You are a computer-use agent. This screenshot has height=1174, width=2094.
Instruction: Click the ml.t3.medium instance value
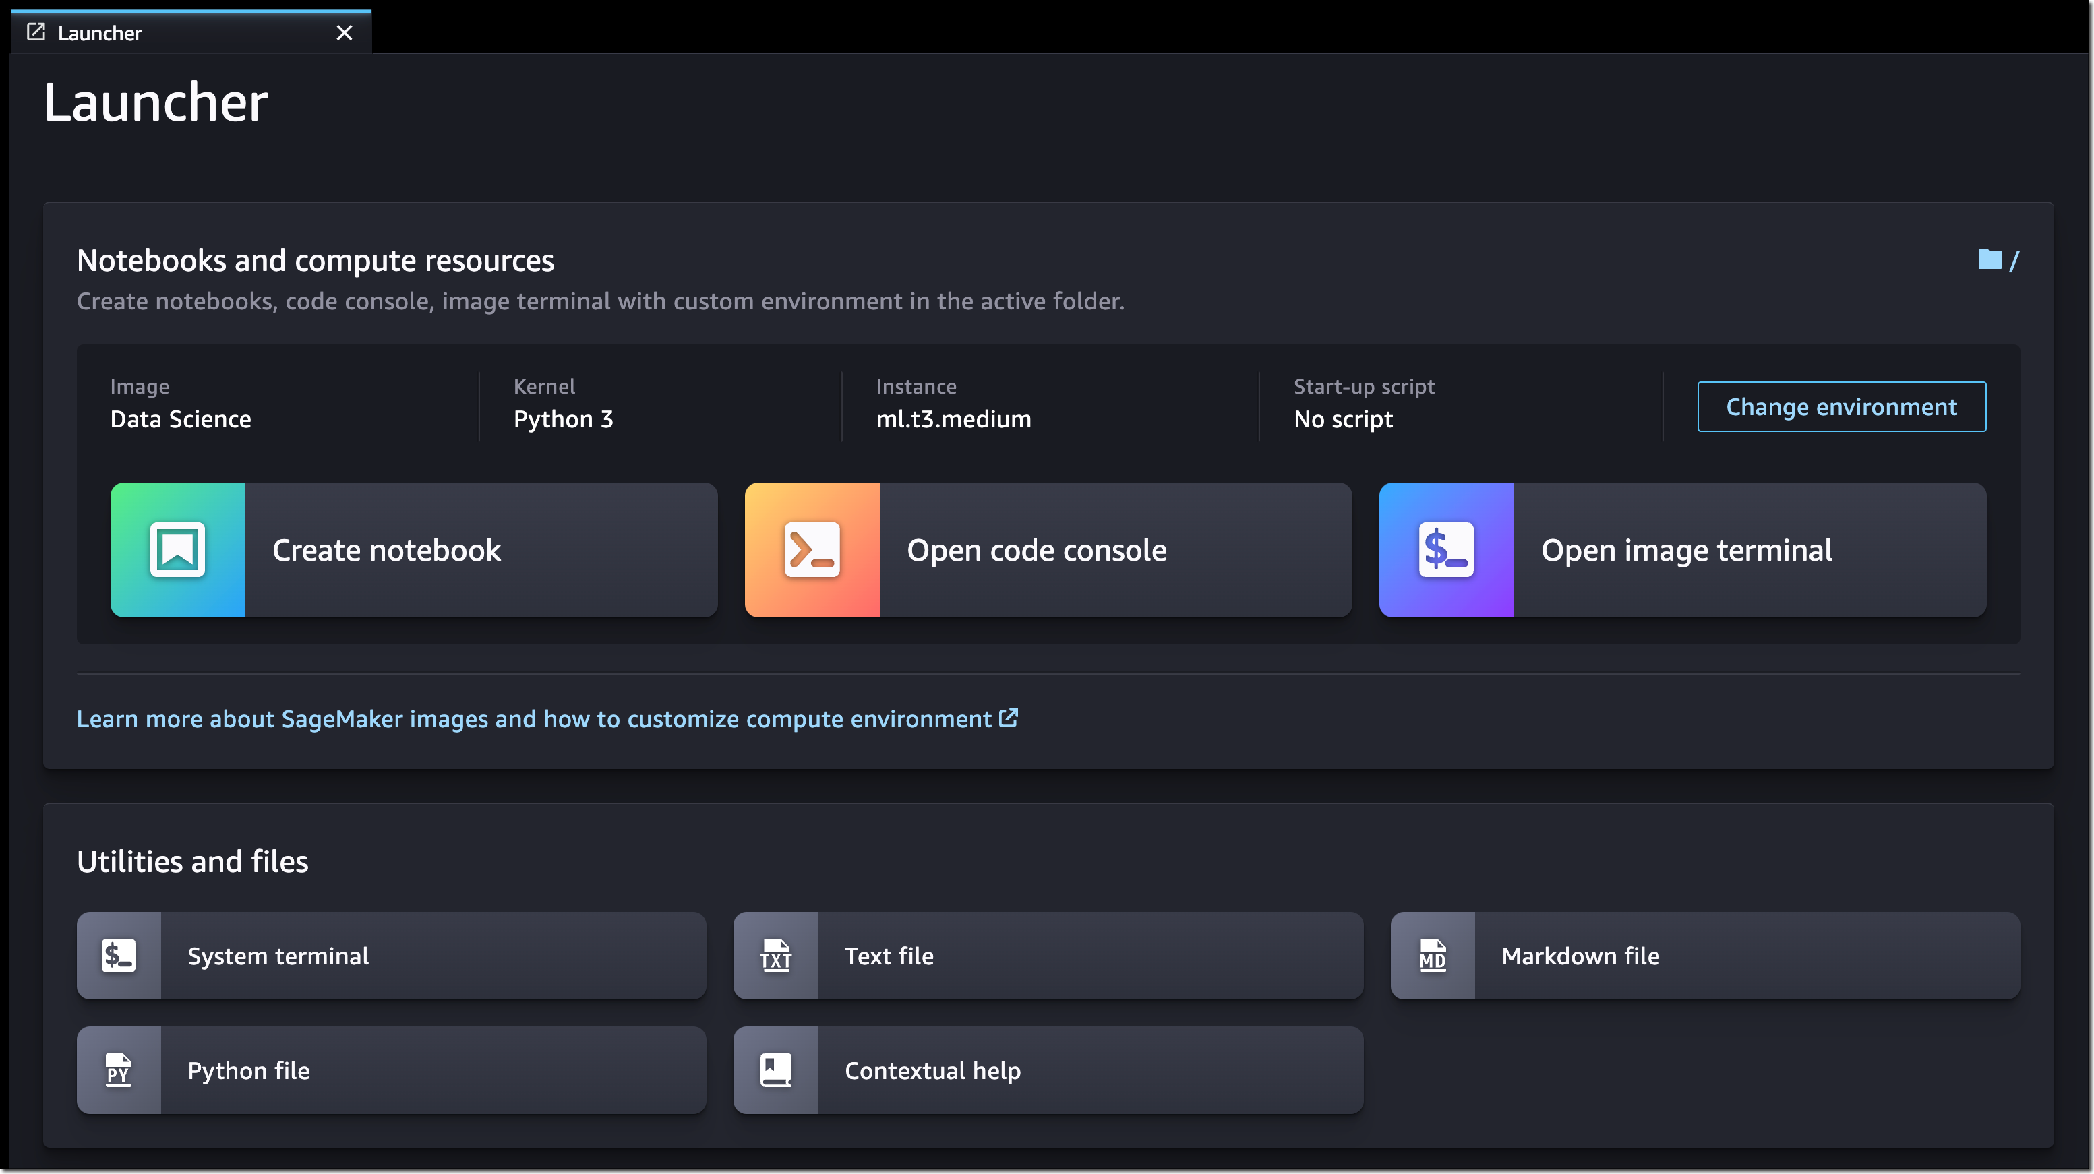click(x=953, y=419)
